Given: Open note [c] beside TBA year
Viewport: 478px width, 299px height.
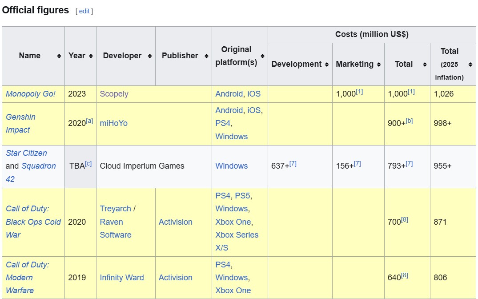Looking at the screenshot, I should click(88, 164).
